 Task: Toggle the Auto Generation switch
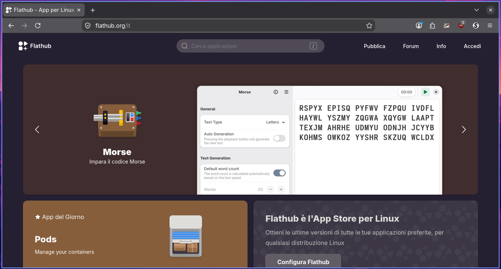[279, 138]
